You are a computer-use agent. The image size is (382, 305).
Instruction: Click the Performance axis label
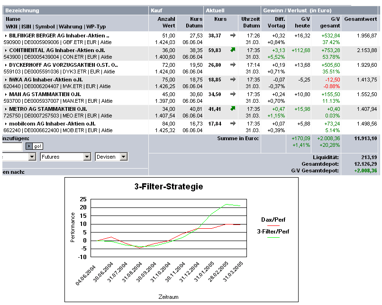tap(73, 227)
